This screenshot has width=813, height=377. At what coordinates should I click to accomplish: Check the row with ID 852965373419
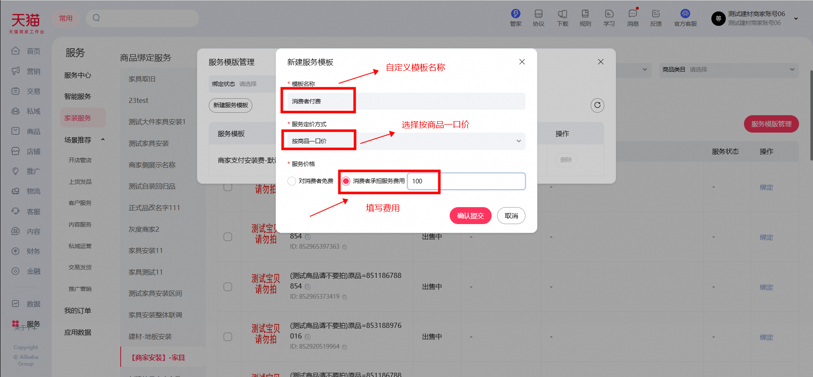[x=228, y=287]
